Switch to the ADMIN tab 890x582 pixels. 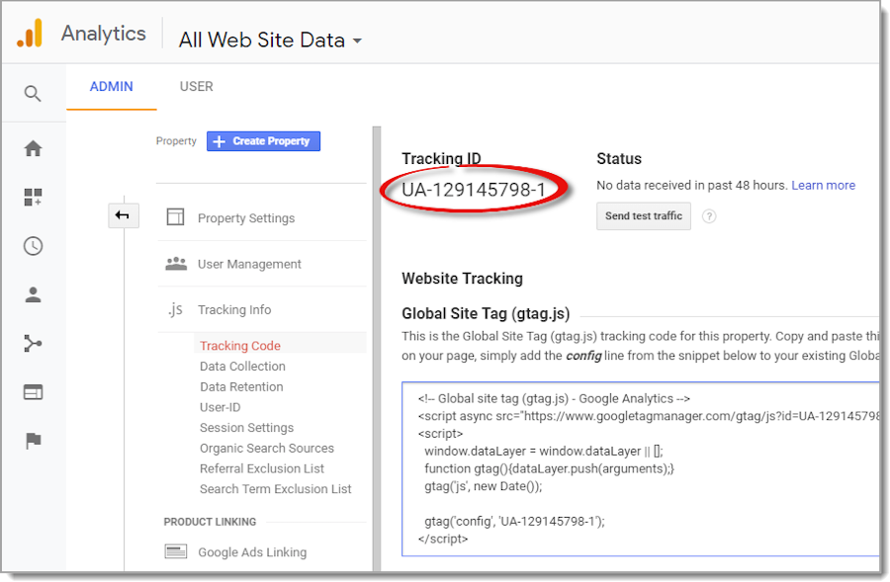[x=111, y=86]
